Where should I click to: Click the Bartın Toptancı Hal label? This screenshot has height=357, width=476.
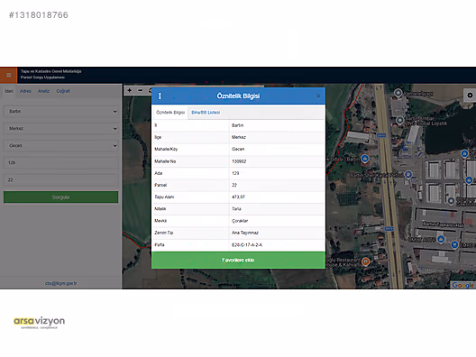click(x=443, y=224)
